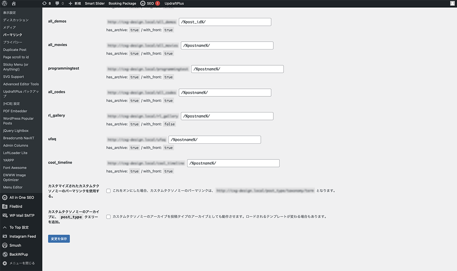The image size is (457, 271).
Task: Open the 新規 add-new menu
Action: 75,3
